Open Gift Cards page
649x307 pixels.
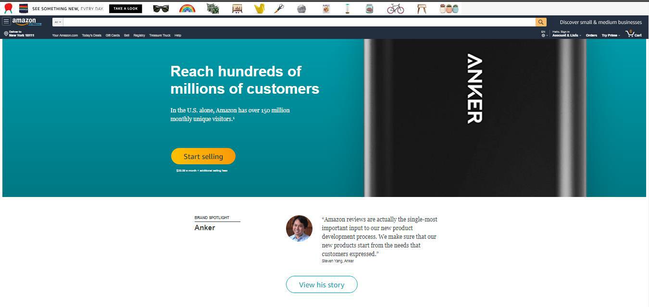[x=112, y=35]
